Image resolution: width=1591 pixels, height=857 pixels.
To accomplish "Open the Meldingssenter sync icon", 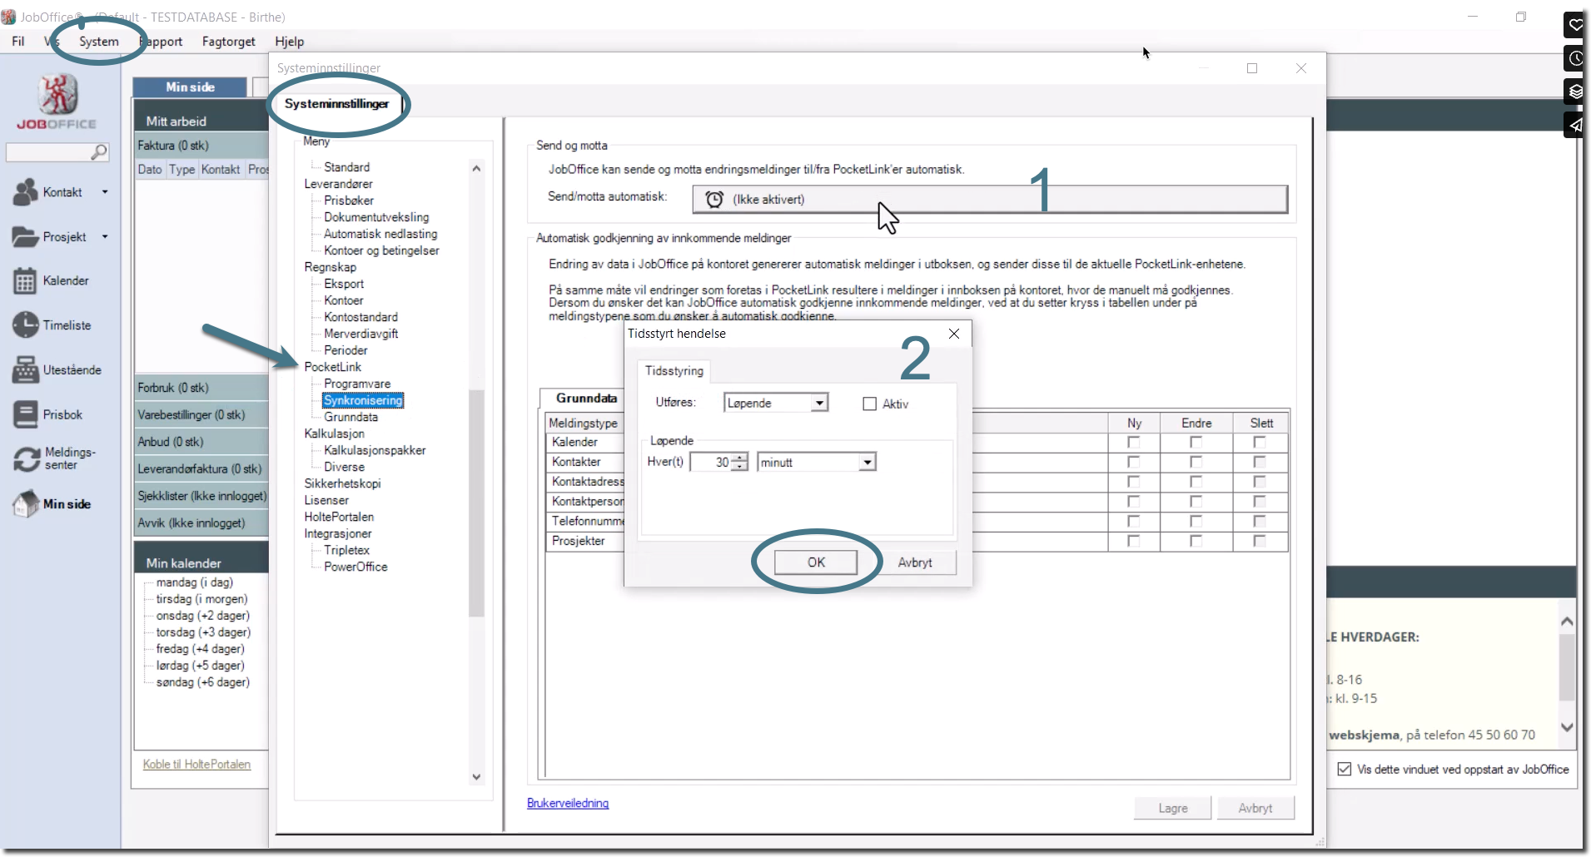I will (27, 458).
